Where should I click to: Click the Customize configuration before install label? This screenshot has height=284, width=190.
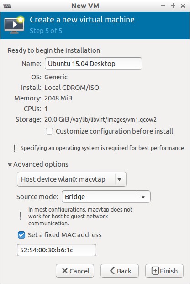[x=115, y=131]
